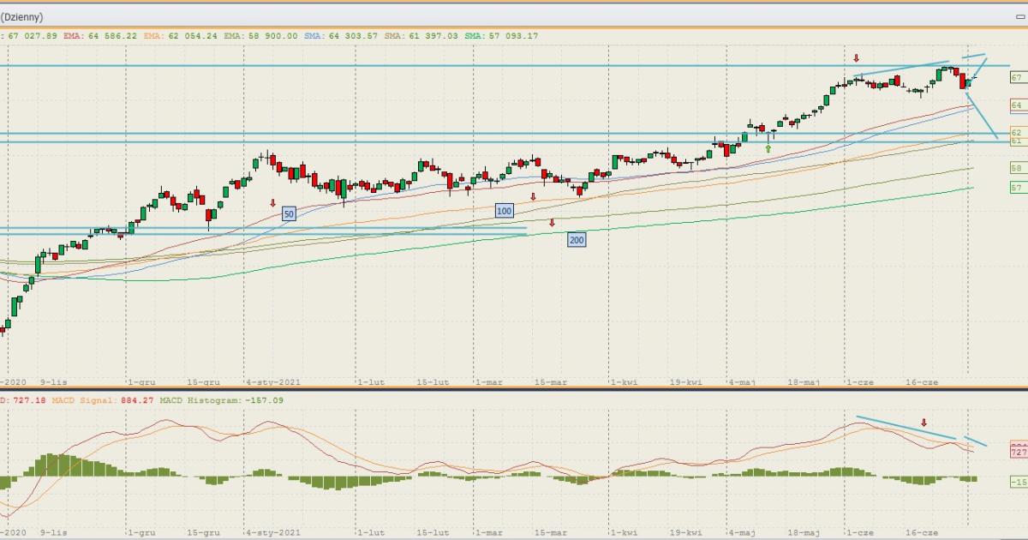Viewport: 1028px width, 540px height.
Task: Click the 67 price tag on right axis
Action: click(1017, 78)
